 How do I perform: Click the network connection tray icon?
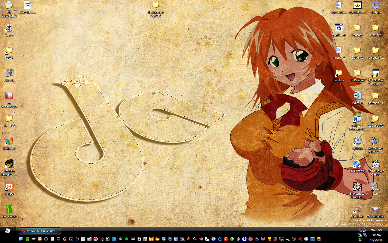[365, 230]
